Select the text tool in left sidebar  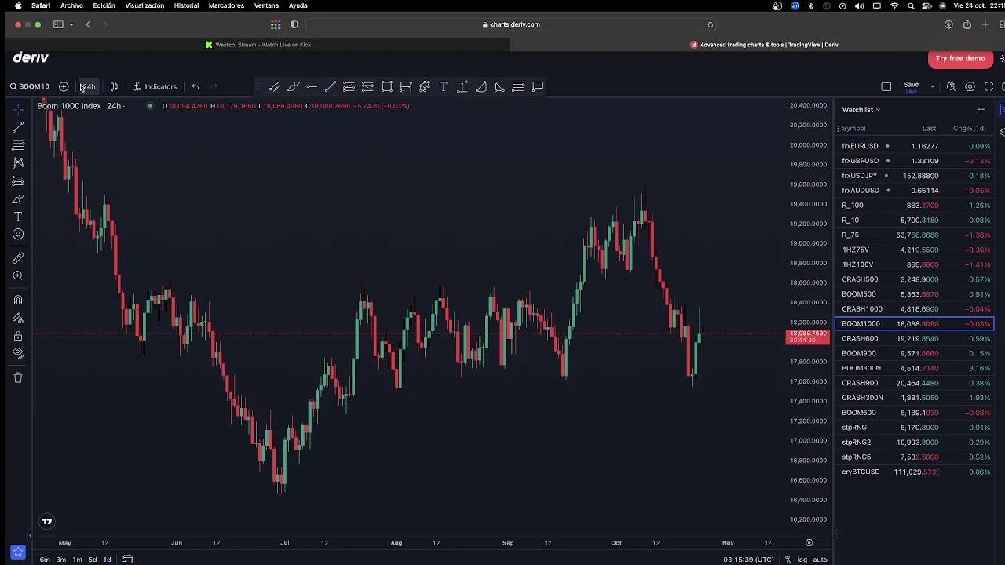[18, 217]
